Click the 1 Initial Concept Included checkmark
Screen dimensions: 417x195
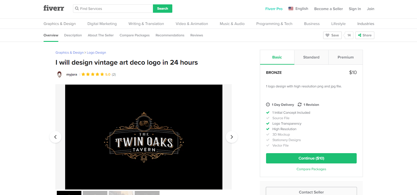click(x=268, y=113)
